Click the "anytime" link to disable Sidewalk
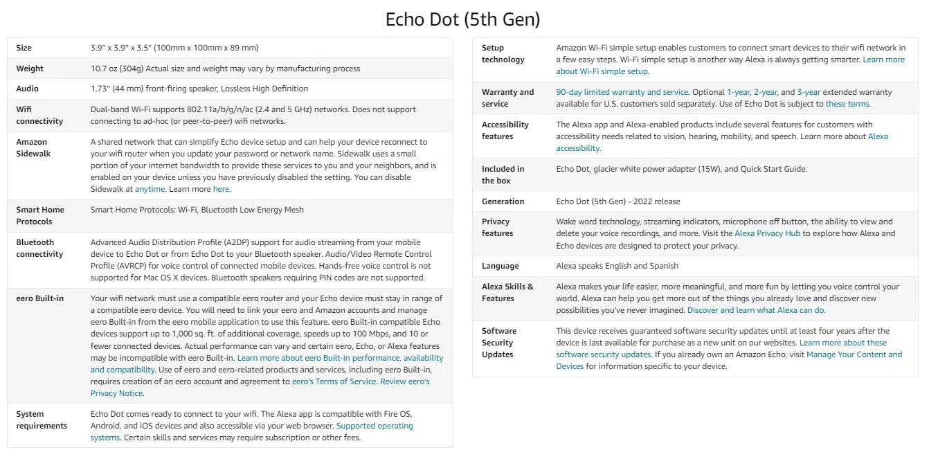The height and width of the screenshot is (450, 929). 150,189
